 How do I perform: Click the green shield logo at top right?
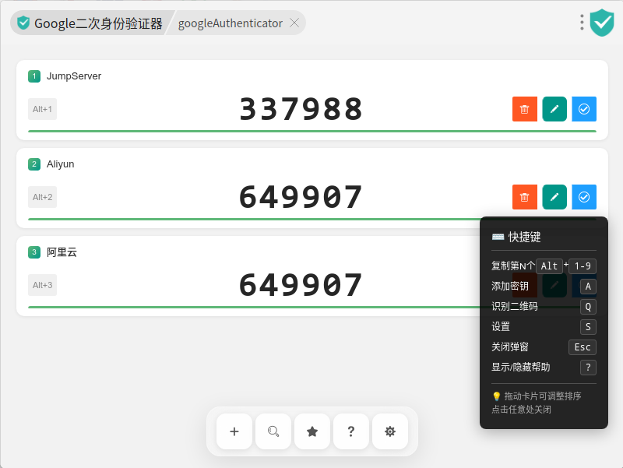602,23
